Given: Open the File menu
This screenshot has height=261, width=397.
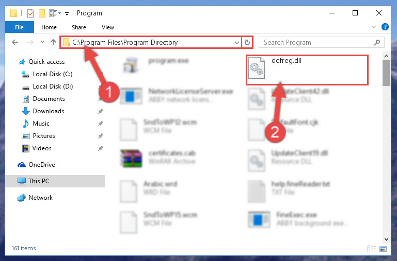Looking at the screenshot, I should (19, 27).
